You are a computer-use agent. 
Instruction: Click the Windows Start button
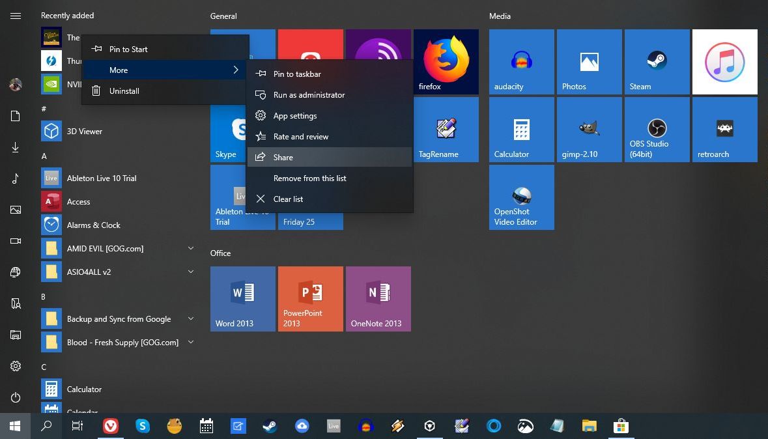point(15,426)
